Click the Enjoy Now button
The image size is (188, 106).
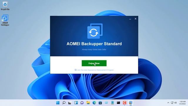pos(94,63)
